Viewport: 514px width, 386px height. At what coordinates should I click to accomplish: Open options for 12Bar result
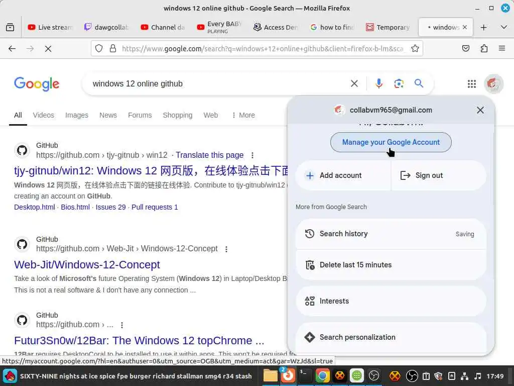point(122,325)
